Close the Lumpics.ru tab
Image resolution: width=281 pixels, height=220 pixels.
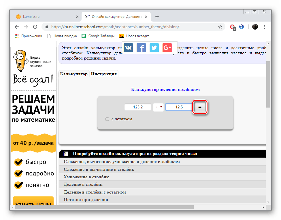coord(77,17)
